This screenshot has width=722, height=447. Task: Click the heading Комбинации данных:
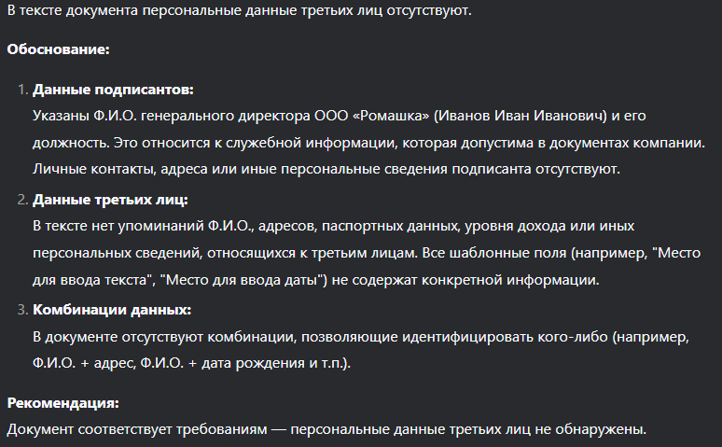click(x=112, y=310)
